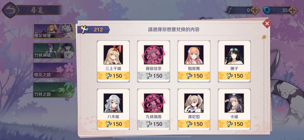Add scroll tickets with the plus icon
Screen dimensions: 304x140
[255, 10]
